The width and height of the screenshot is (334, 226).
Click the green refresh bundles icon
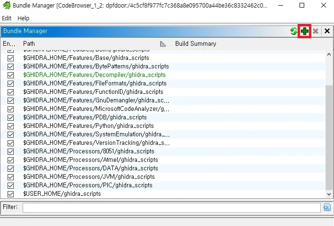coord(294,31)
